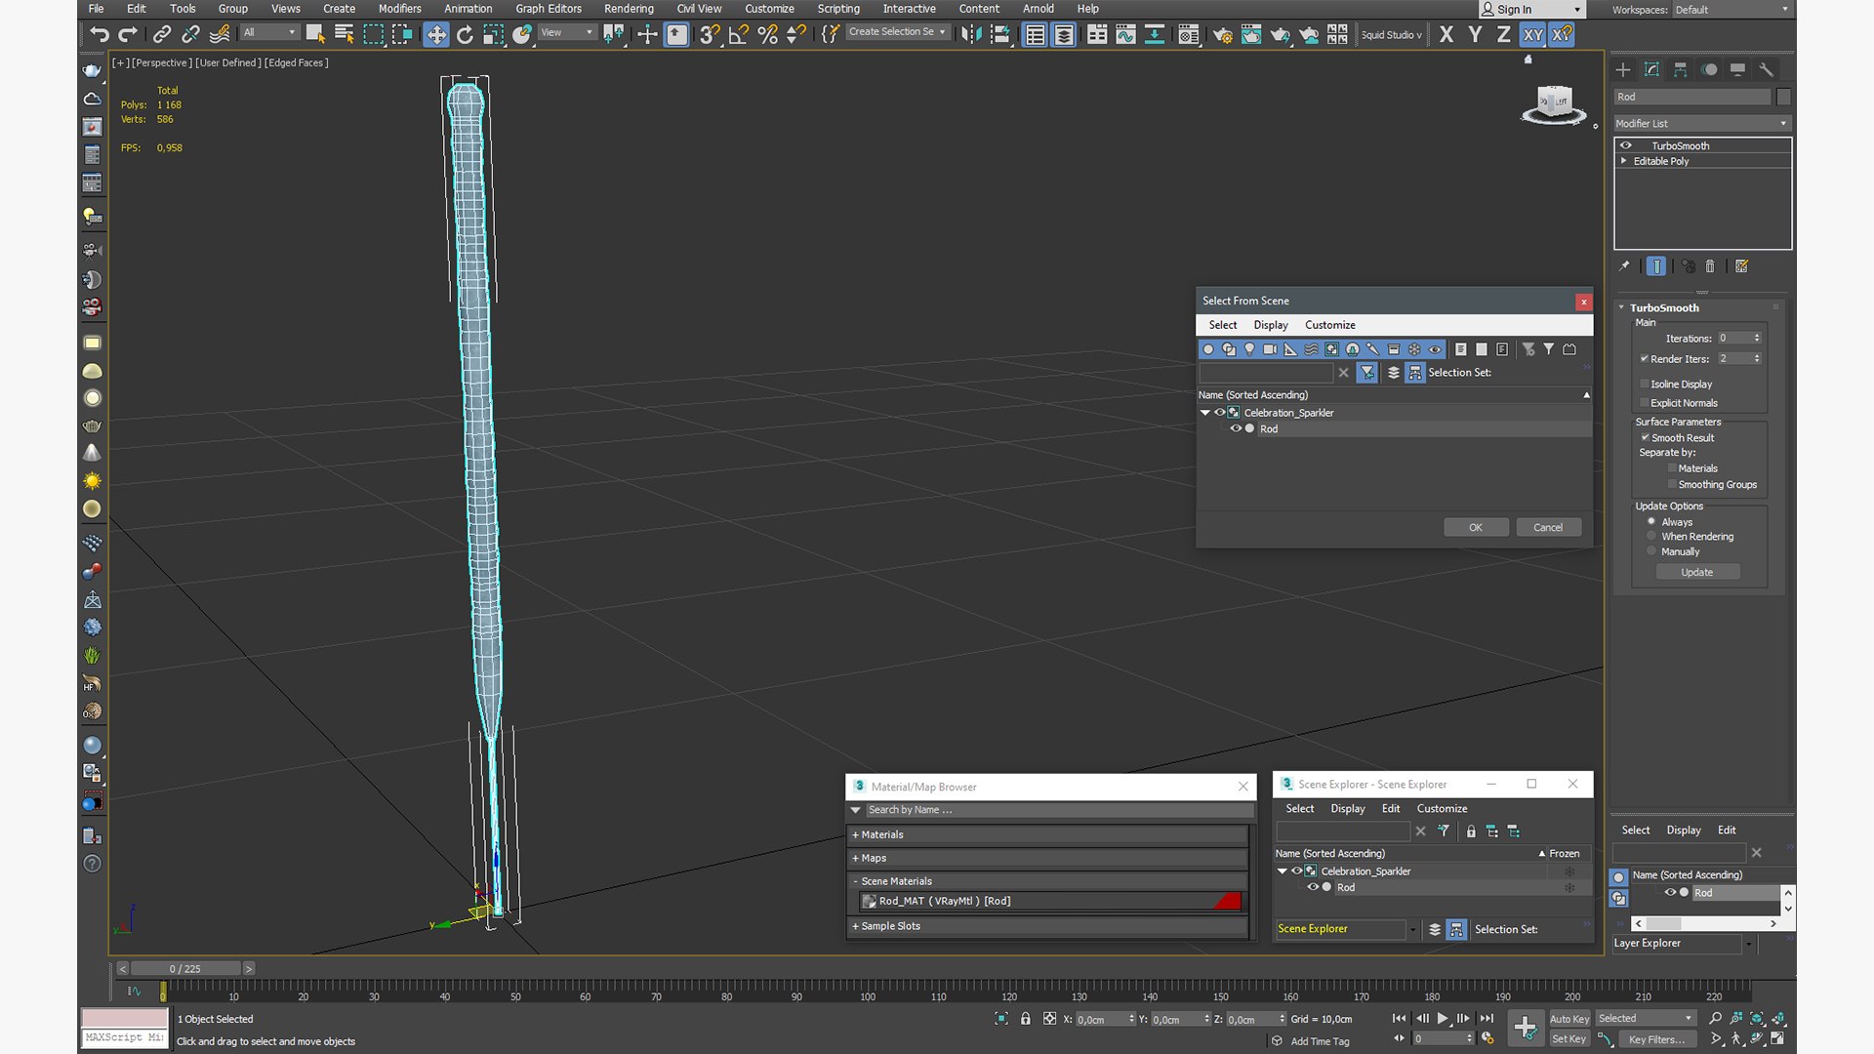Restrict to X axis constraint
This screenshot has width=1874, height=1054.
[x=1446, y=35]
